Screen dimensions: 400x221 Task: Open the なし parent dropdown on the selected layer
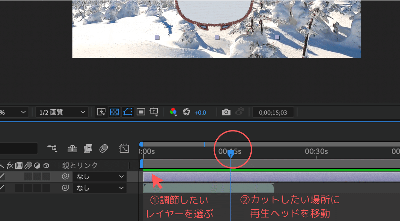pyautogui.click(x=99, y=177)
